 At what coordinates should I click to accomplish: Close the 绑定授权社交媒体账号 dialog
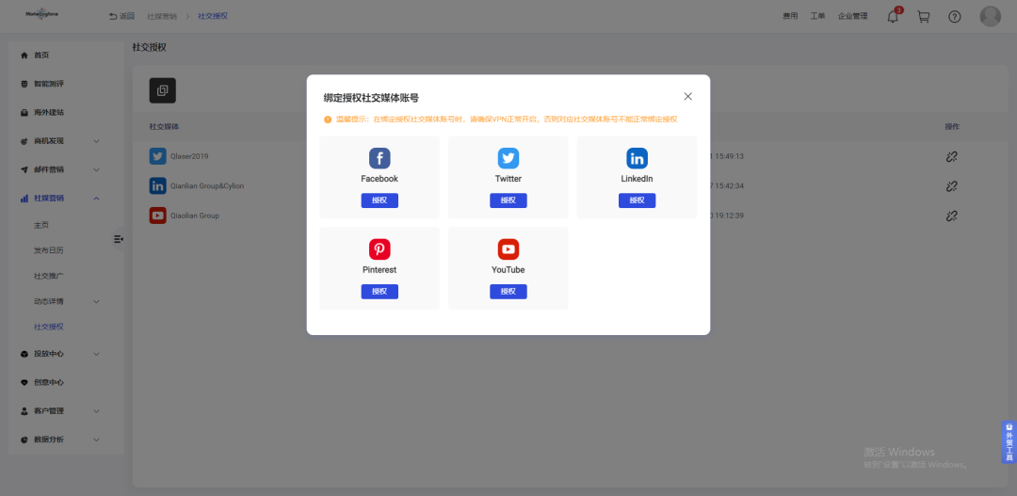click(x=688, y=97)
